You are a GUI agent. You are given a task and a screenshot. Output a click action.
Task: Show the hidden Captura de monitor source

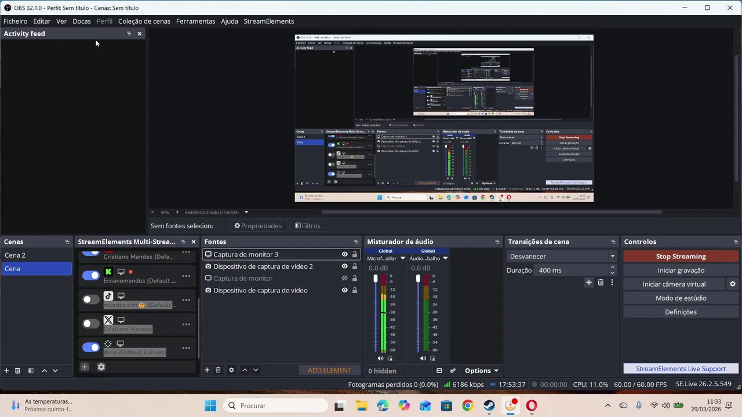click(344, 279)
